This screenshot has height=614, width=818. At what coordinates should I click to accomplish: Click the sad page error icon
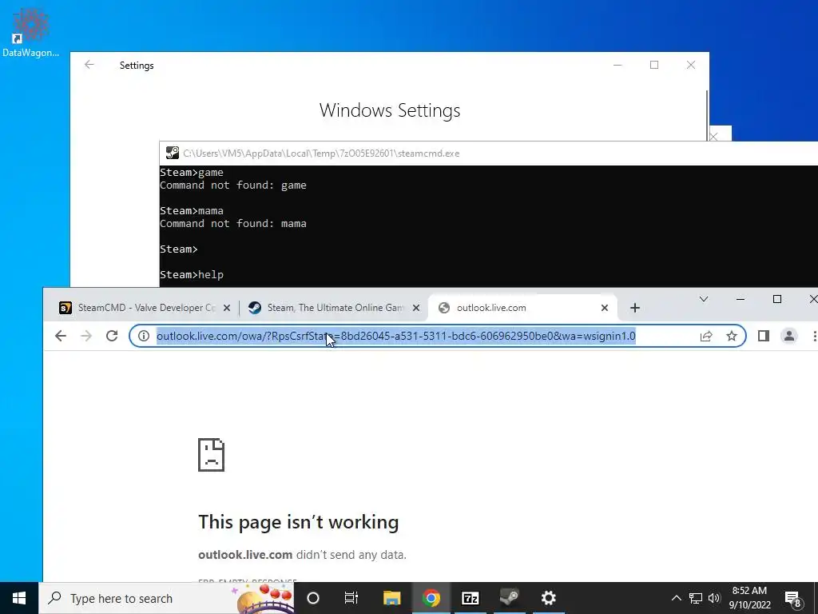[x=211, y=455]
